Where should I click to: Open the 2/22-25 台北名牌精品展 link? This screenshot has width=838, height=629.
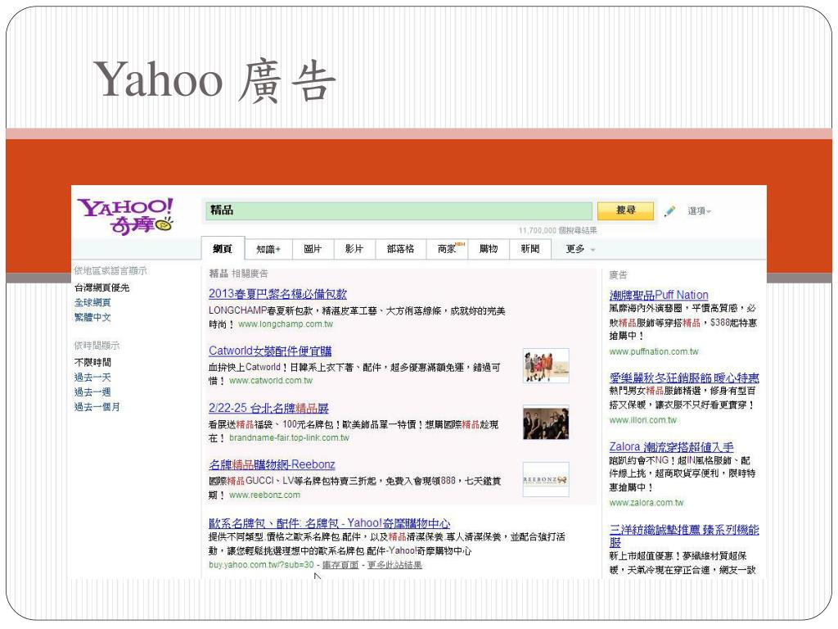(x=268, y=408)
